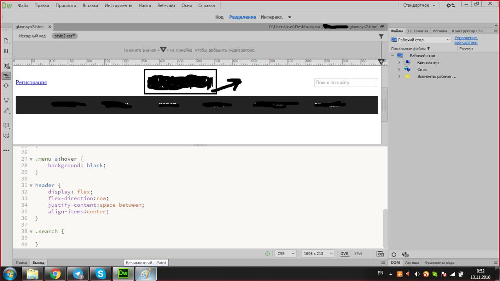Open the Правка menu
The height and width of the screenshot is (281, 500).
tap(42, 5)
